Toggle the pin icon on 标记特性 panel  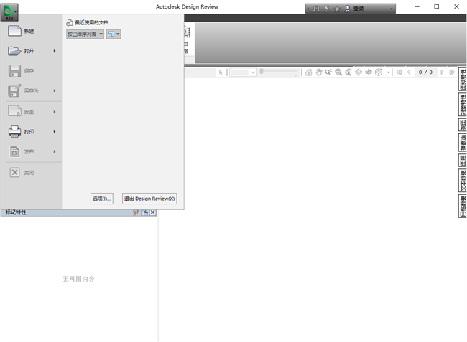click(136, 212)
